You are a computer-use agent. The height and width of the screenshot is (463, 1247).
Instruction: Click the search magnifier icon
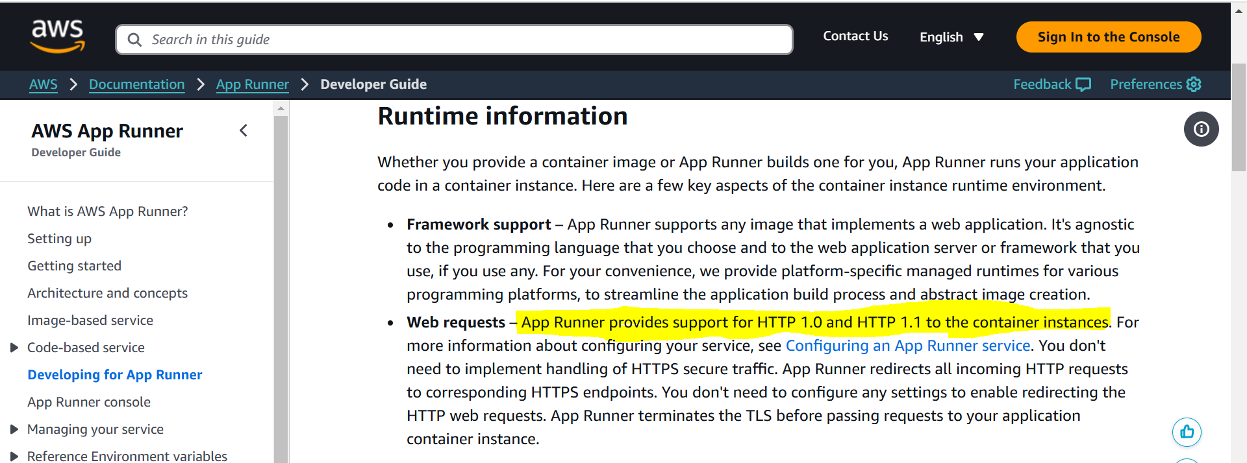[134, 40]
